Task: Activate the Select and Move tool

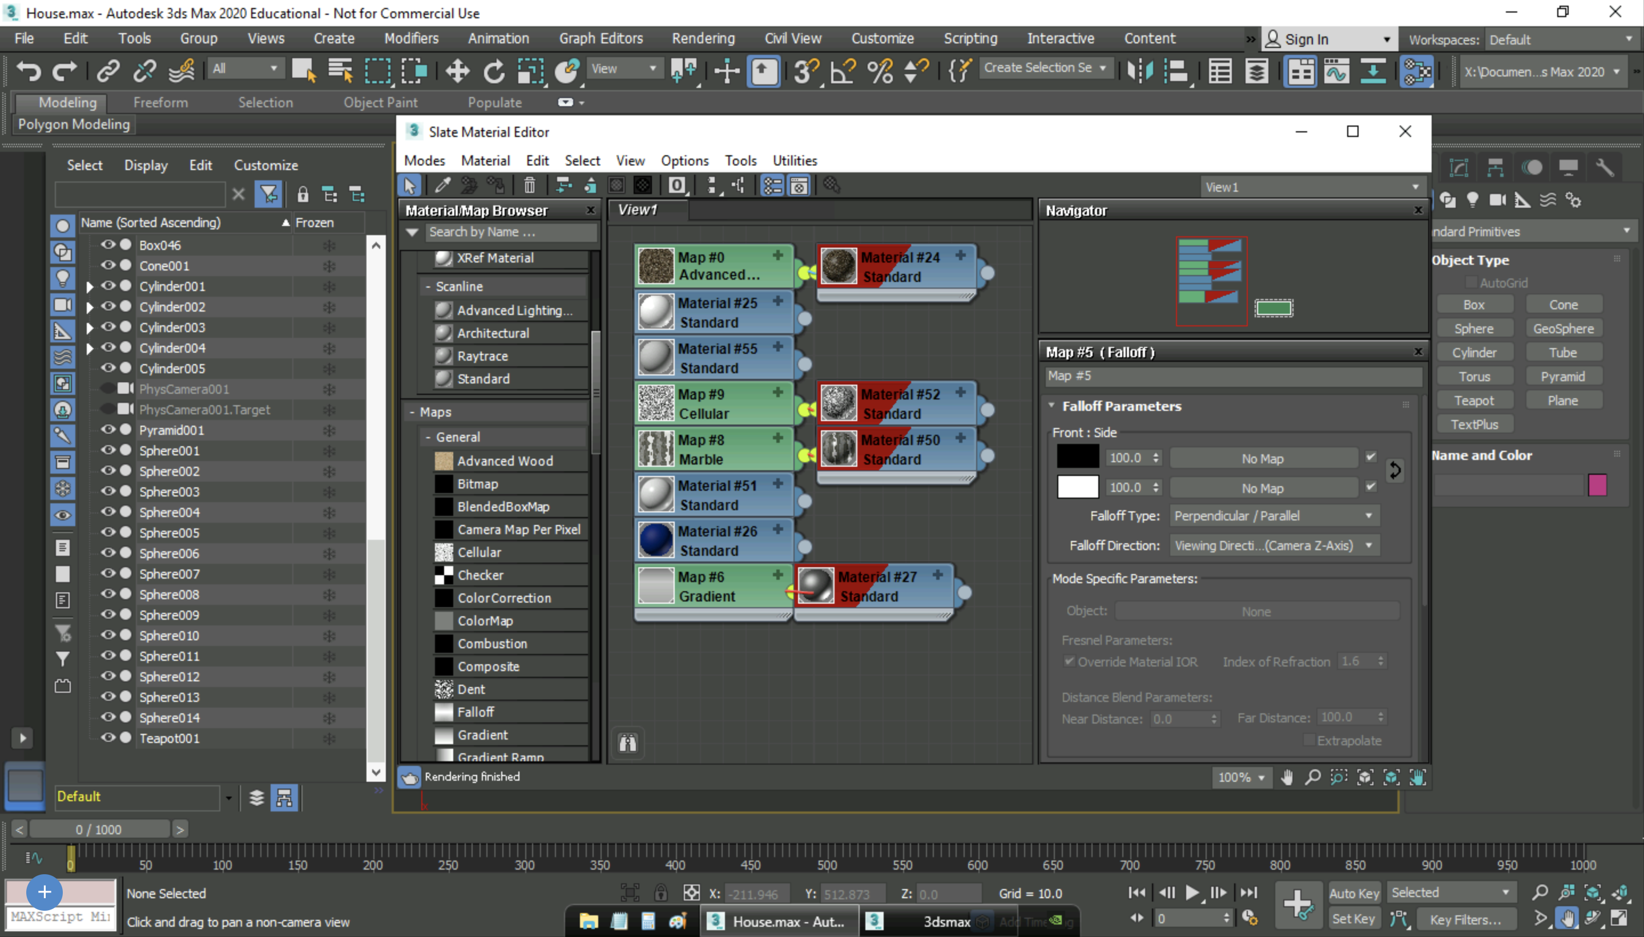Action: click(x=457, y=70)
